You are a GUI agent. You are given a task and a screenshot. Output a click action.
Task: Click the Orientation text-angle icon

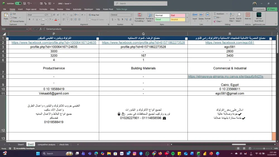[x=76, y=15]
